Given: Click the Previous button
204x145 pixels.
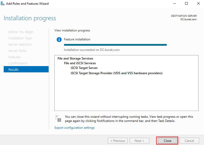Looking at the screenshot, I should [118, 141].
